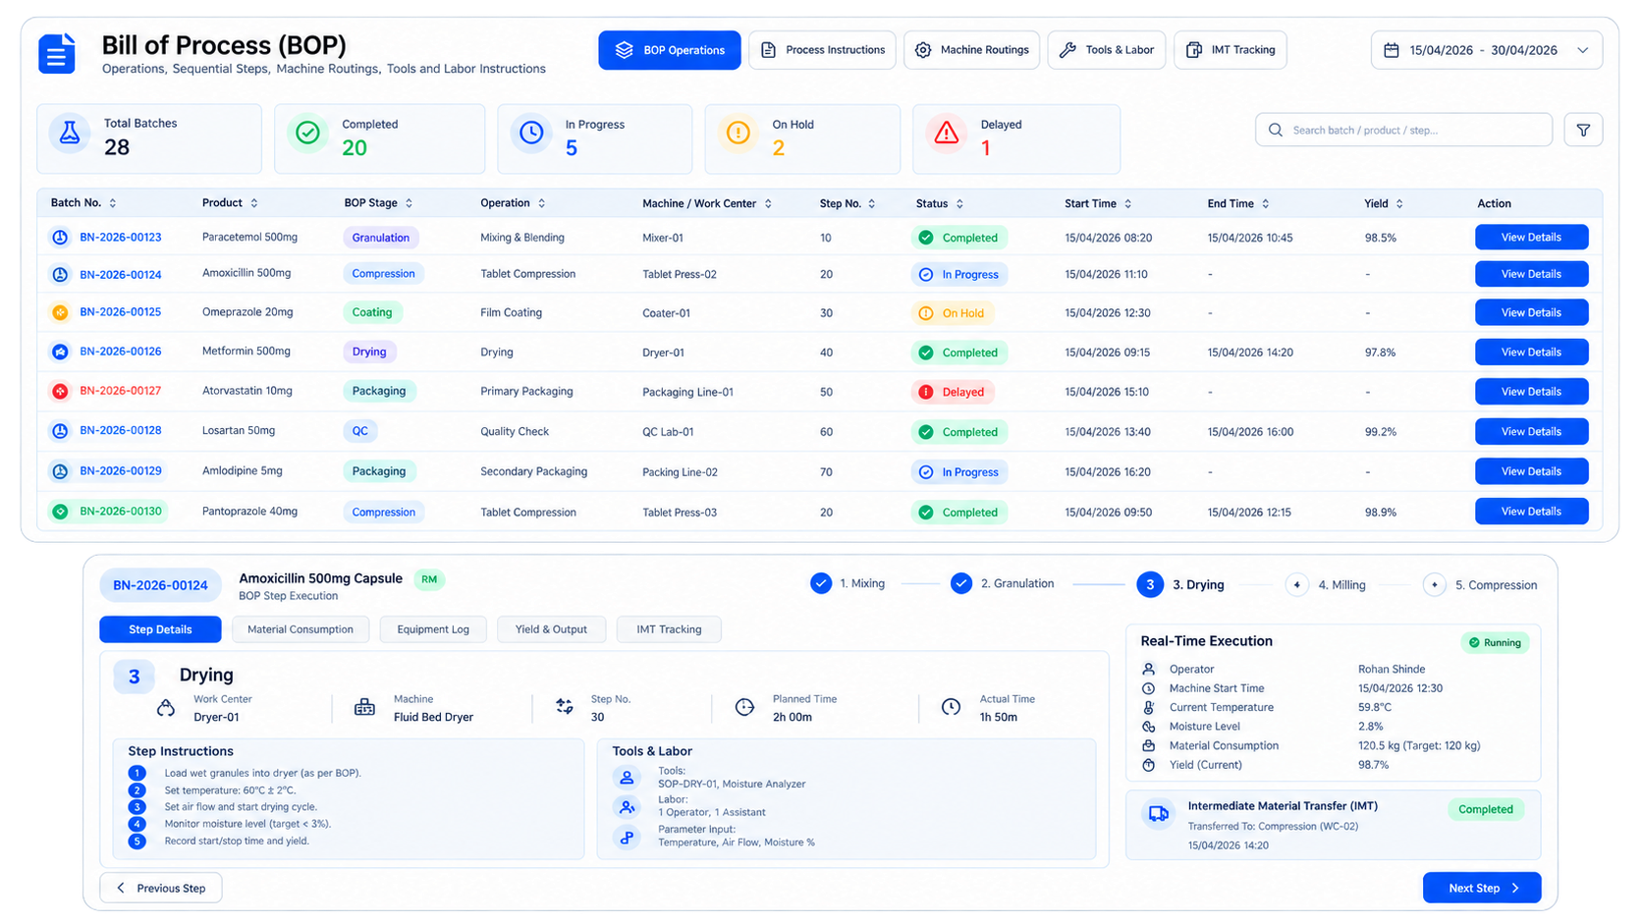This screenshot has height=924, width=1641.
Task: Open batch link BN-2026-00129
Action: 121,471
